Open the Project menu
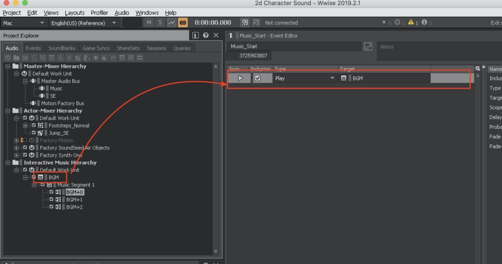The image size is (502, 264). (x=12, y=13)
